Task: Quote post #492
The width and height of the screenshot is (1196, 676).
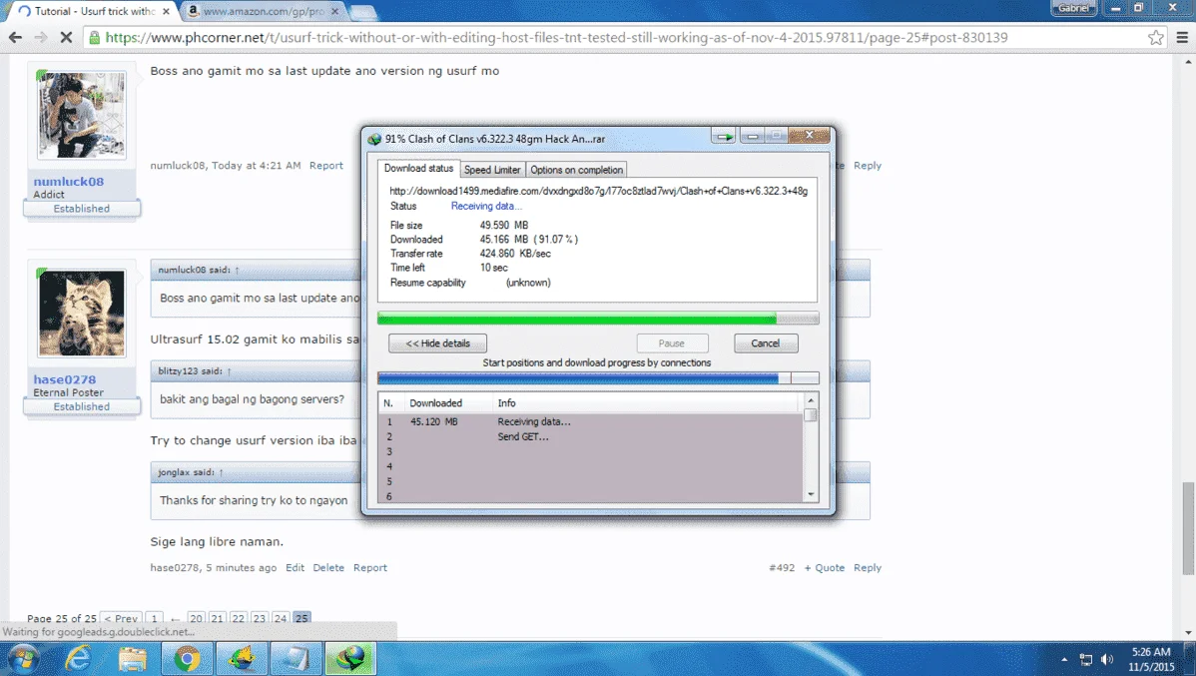Action: click(825, 567)
